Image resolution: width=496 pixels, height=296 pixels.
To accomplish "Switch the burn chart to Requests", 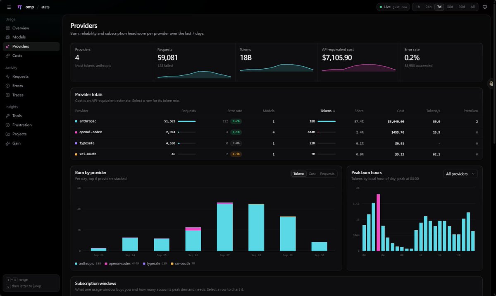I will 327,174.
